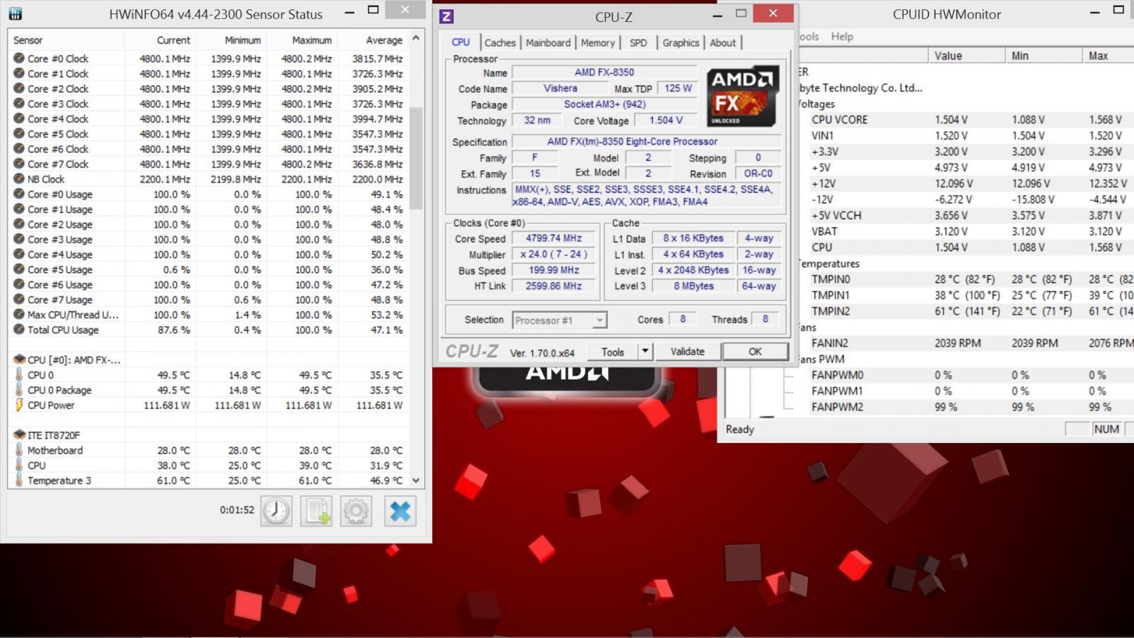
Task: Click the HWiNFO64 vertical scrollbar thumb
Action: (x=416, y=159)
